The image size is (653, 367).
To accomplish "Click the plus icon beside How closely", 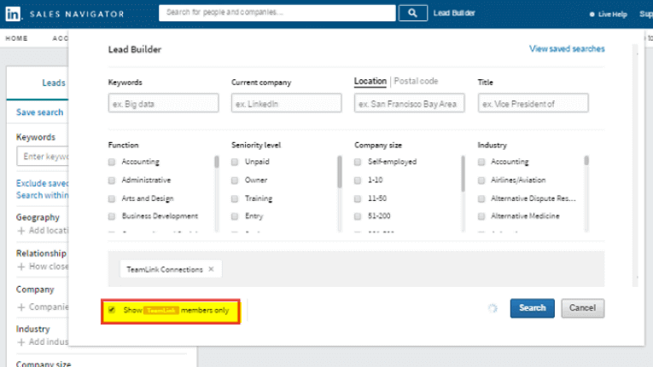I will (21, 267).
